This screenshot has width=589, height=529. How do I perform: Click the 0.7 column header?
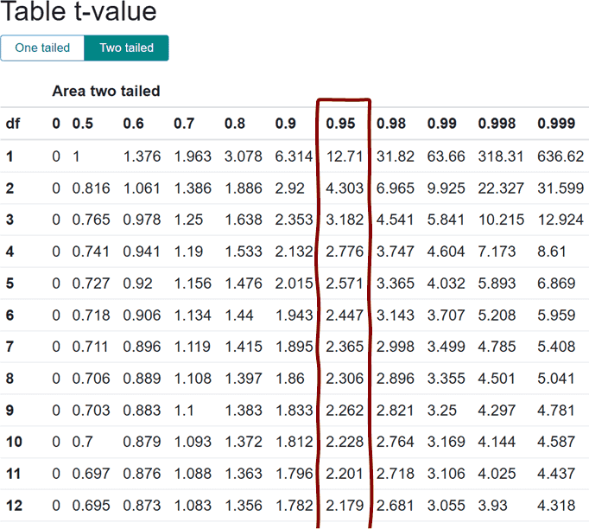click(184, 124)
